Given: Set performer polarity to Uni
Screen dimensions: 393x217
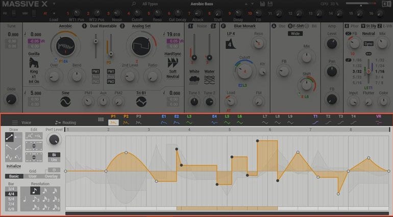Looking at the screenshot, I should click(54, 160).
